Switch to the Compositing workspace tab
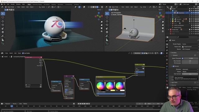Screen dimensions: 199x112 pyautogui.click(x=68, y=4)
